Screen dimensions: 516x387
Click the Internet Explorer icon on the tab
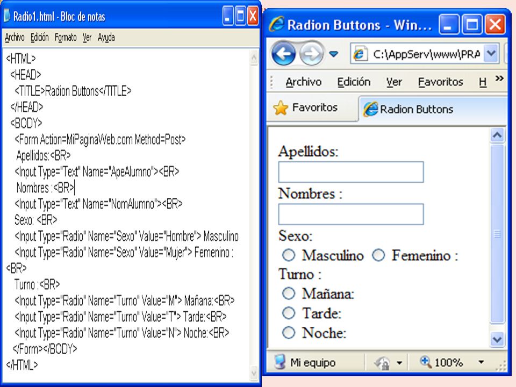click(x=370, y=109)
